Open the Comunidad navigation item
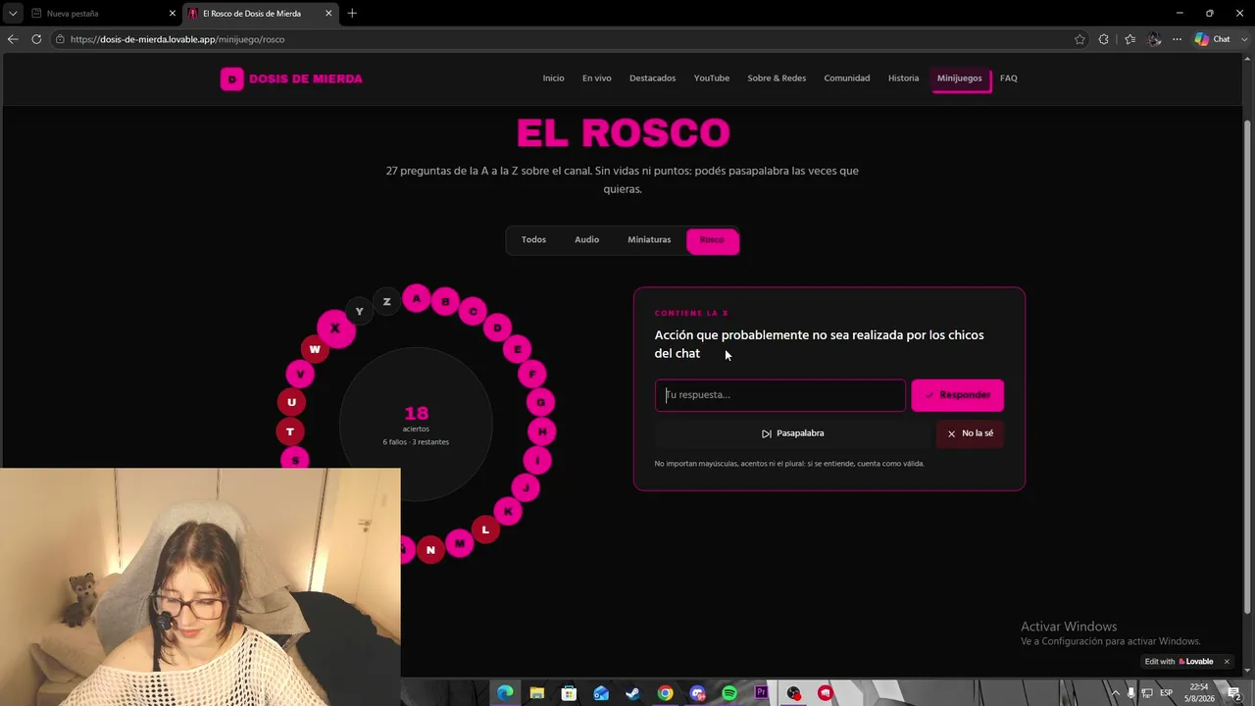The width and height of the screenshot is (1255, 706). tap(847, 78)
